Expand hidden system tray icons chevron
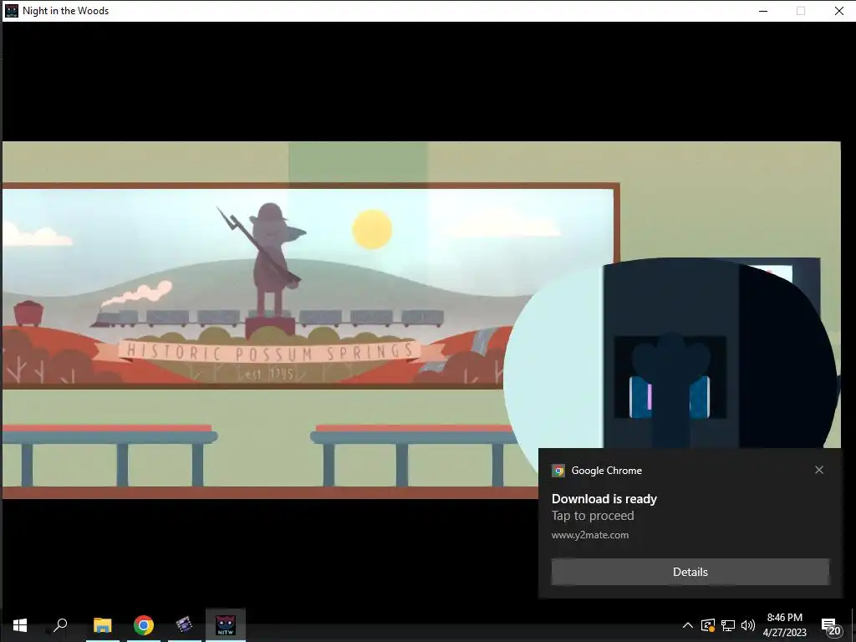Screen dimensions: 856x642 tap(687, 625)
